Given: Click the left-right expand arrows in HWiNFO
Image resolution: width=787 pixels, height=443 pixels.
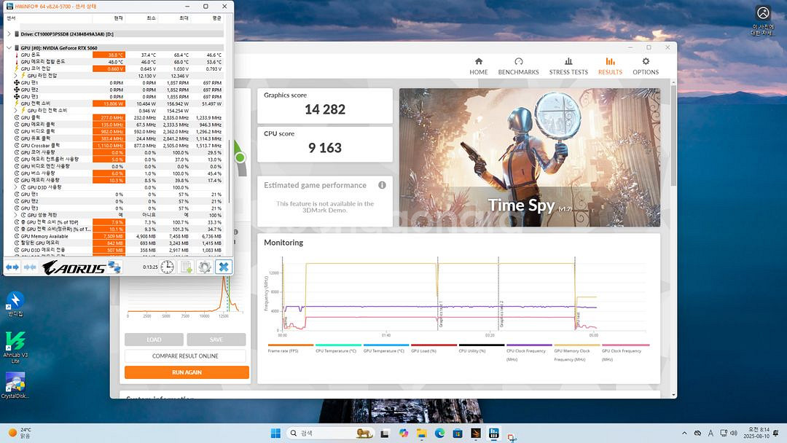Looking at the screenshot, I should click(12, 267).
